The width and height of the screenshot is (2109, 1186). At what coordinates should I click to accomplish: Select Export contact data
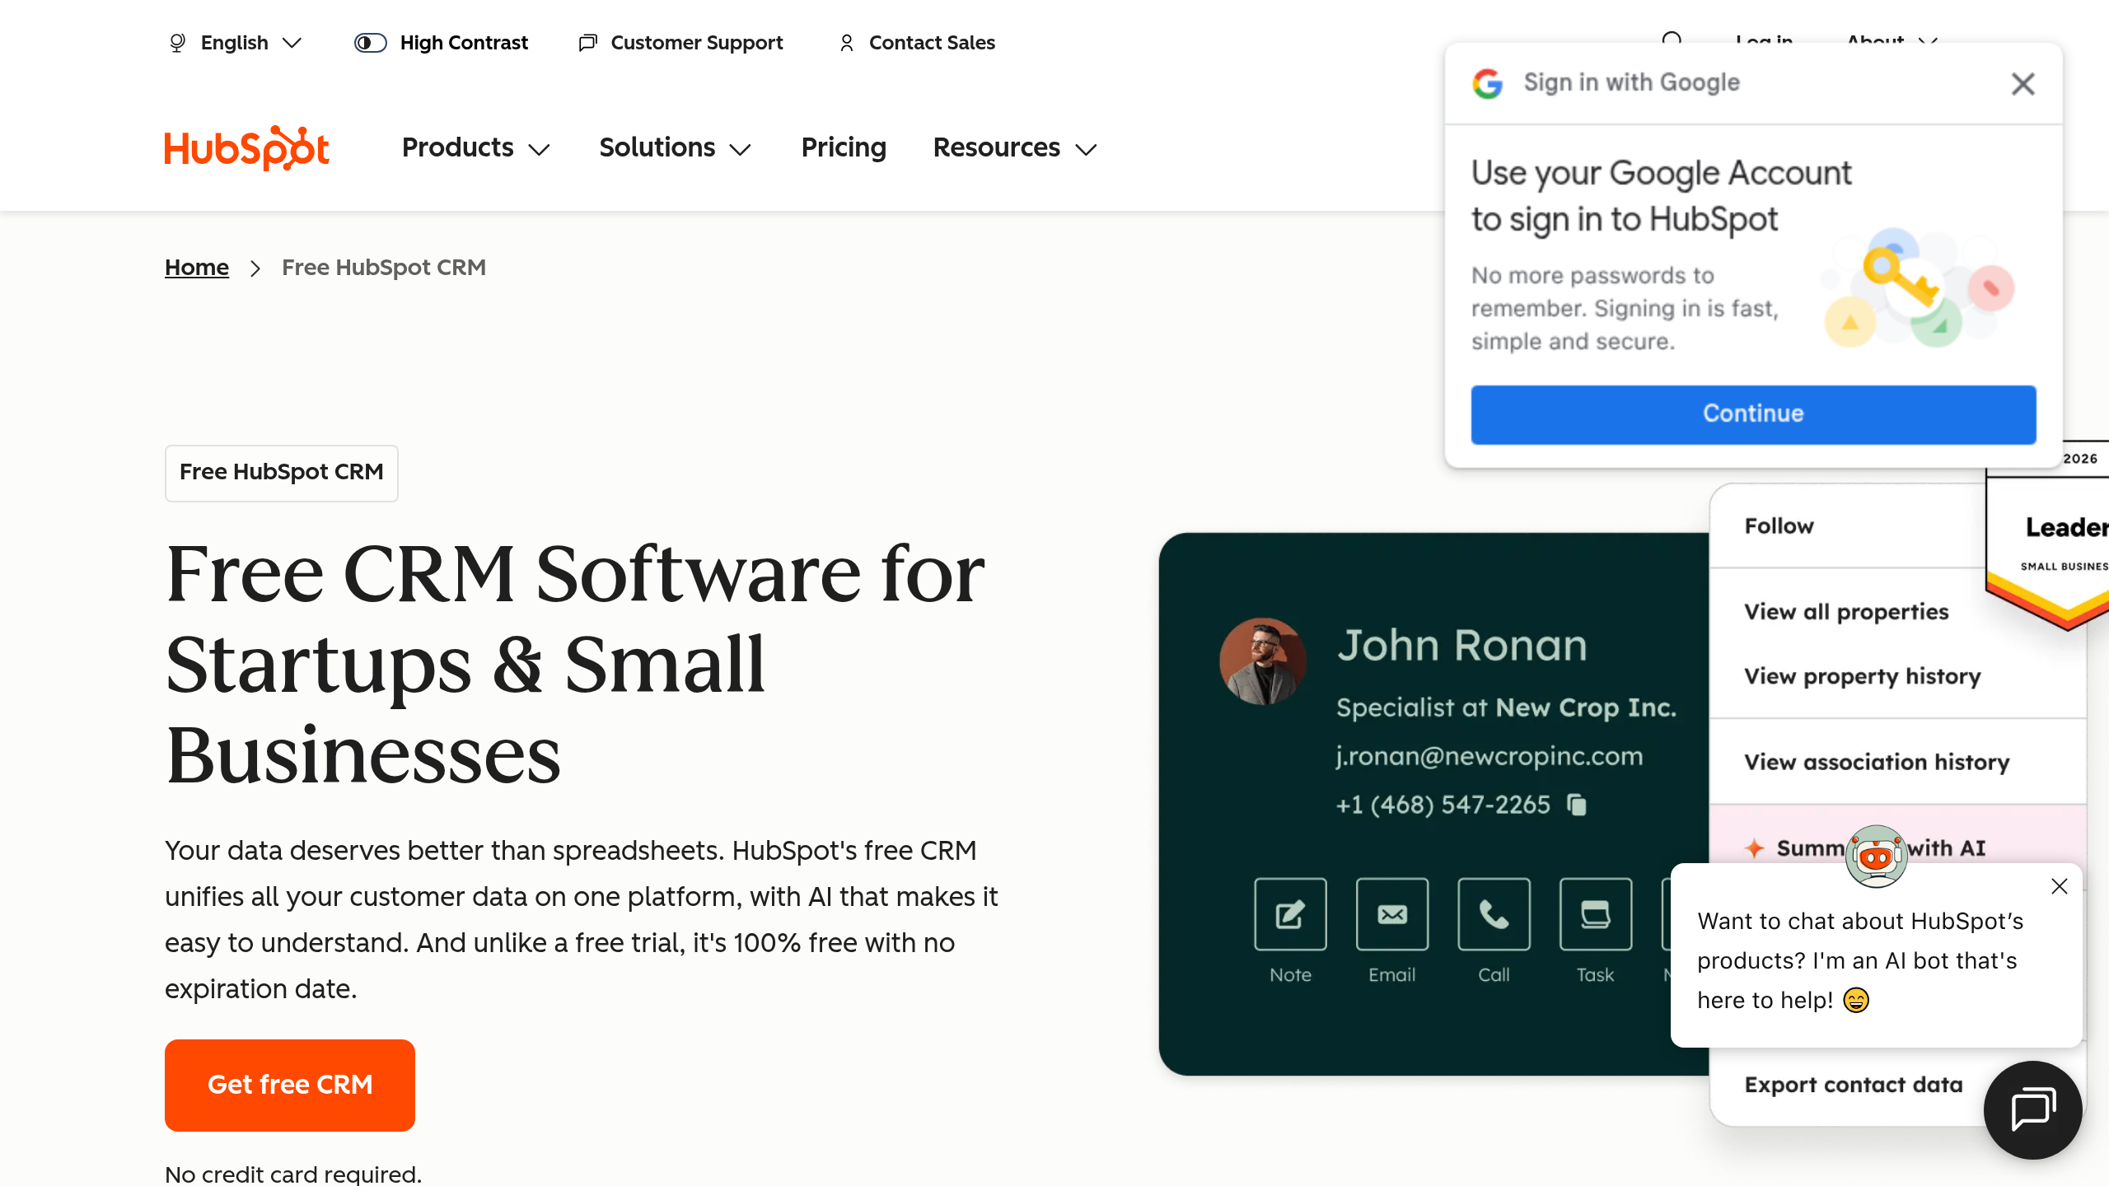1854,1085
